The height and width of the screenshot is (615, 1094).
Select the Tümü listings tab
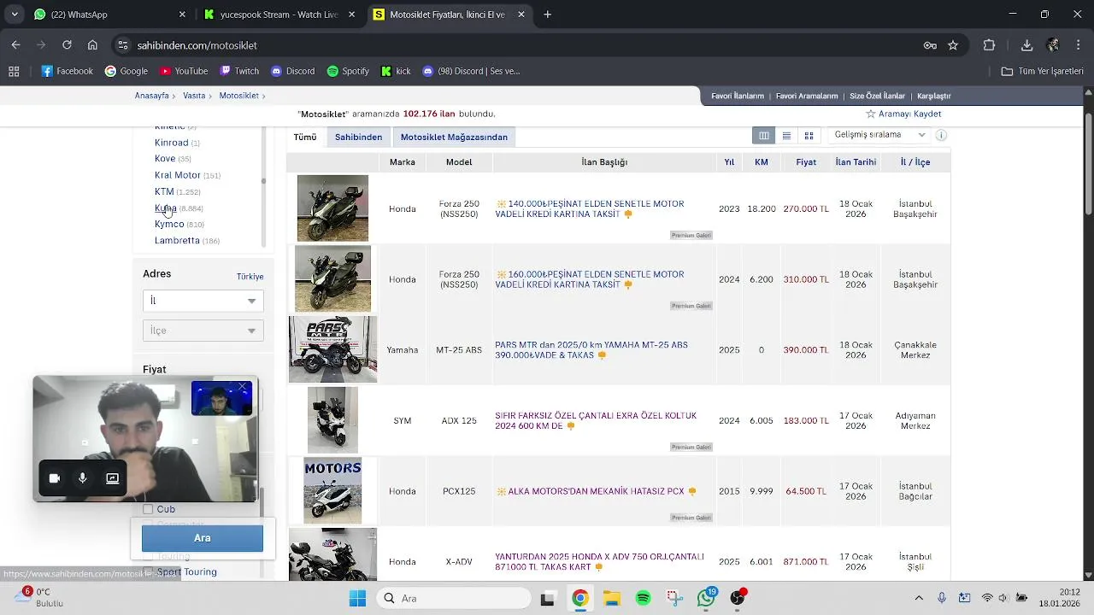(x=305, y=137)
